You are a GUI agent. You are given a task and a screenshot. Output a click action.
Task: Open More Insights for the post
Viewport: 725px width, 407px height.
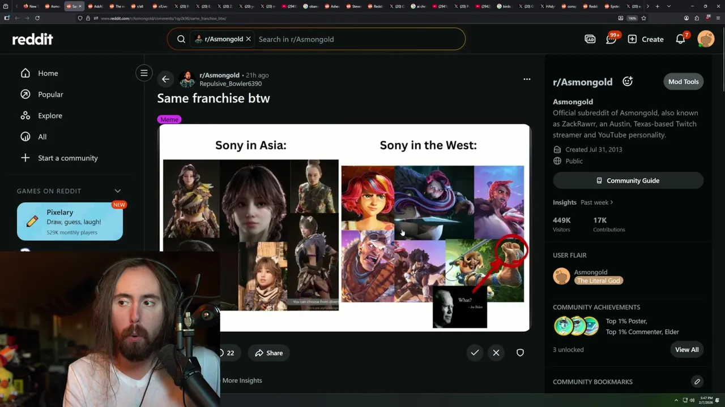click(242, 380)
